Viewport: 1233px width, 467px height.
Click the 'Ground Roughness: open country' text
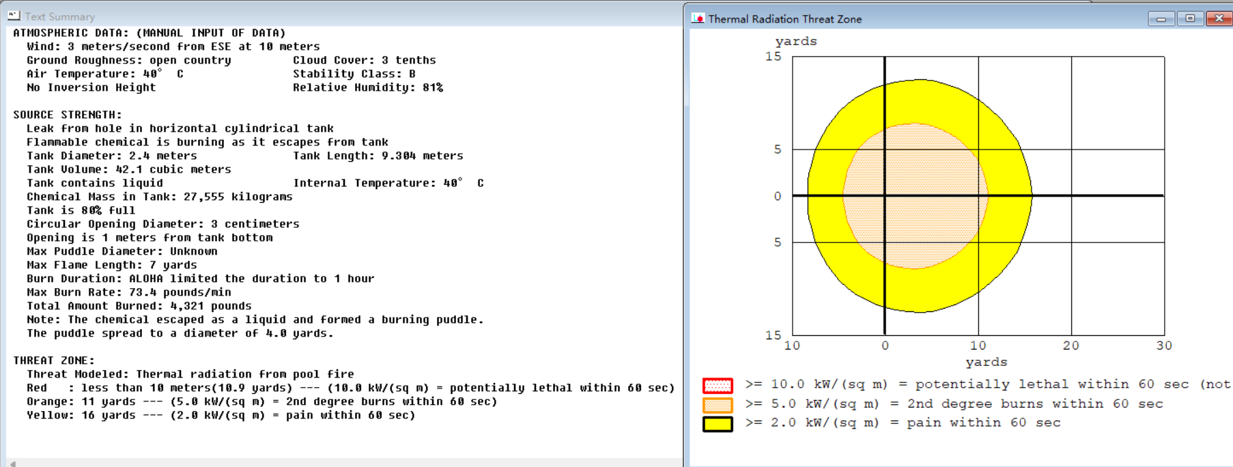(129, 60)
